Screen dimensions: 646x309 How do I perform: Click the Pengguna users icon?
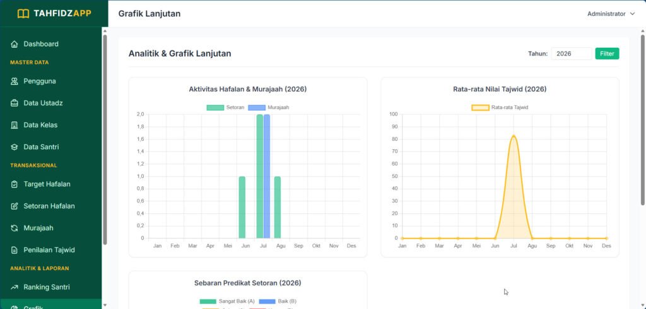click(15, 81)
